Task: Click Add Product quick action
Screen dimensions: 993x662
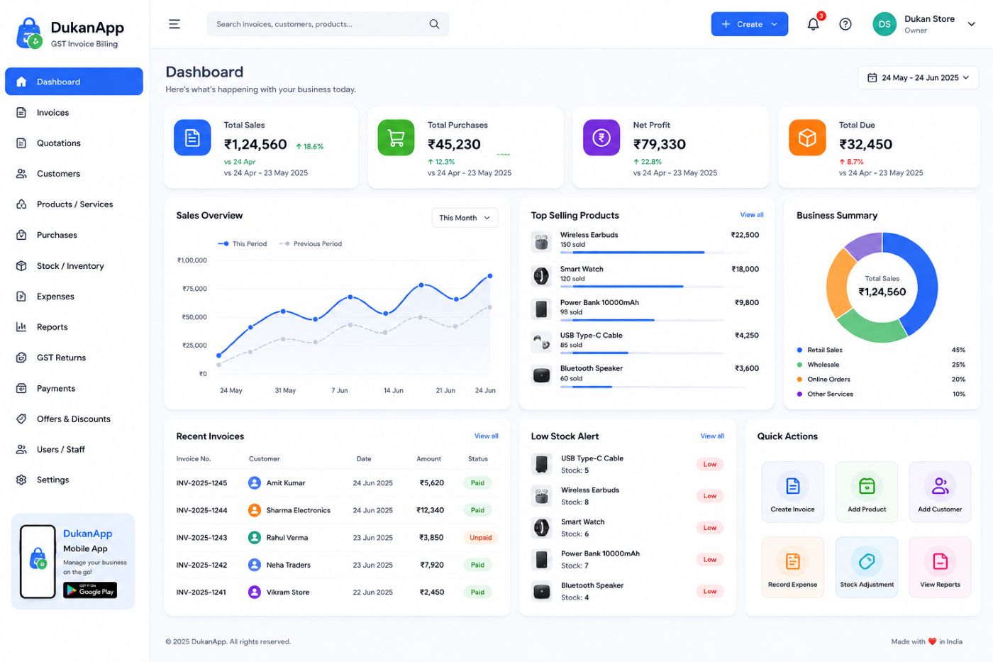Action: (x=867, y=492)
